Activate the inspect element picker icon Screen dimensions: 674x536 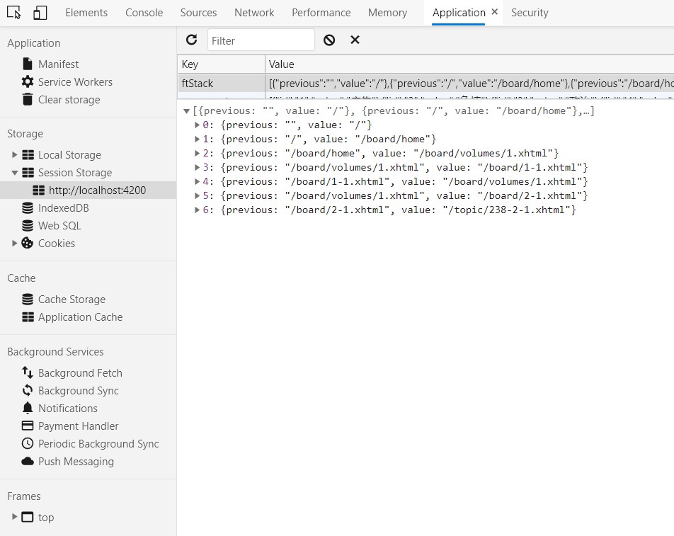tap(14, 13)
